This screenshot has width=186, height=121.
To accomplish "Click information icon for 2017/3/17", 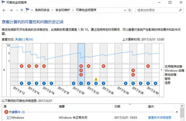I will (x=51, y=83).
